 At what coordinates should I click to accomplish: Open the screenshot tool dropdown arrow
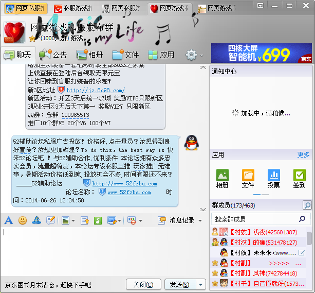pyautogui.click(x=120, y=220)
